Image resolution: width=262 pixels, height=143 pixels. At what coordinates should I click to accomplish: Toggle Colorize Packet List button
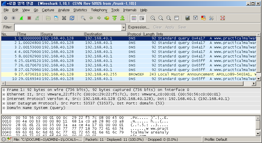click(134, 18)
